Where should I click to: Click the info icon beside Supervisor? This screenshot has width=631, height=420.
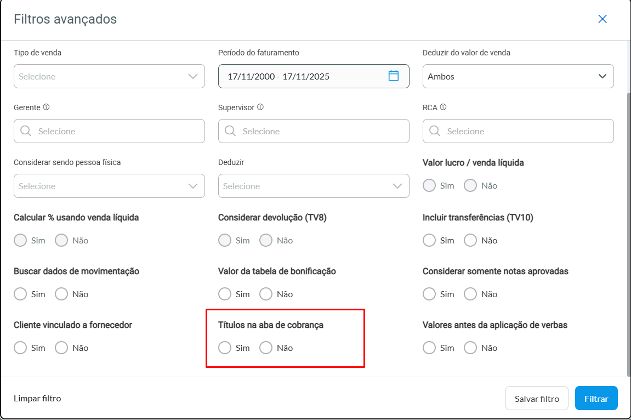click(260, 107)
